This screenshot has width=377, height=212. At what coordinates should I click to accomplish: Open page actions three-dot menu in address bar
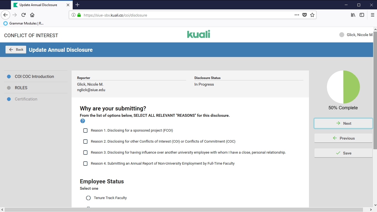pos(297,15)
